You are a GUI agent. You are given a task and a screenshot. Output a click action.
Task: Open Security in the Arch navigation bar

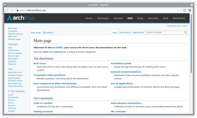(x=153, y=18)
